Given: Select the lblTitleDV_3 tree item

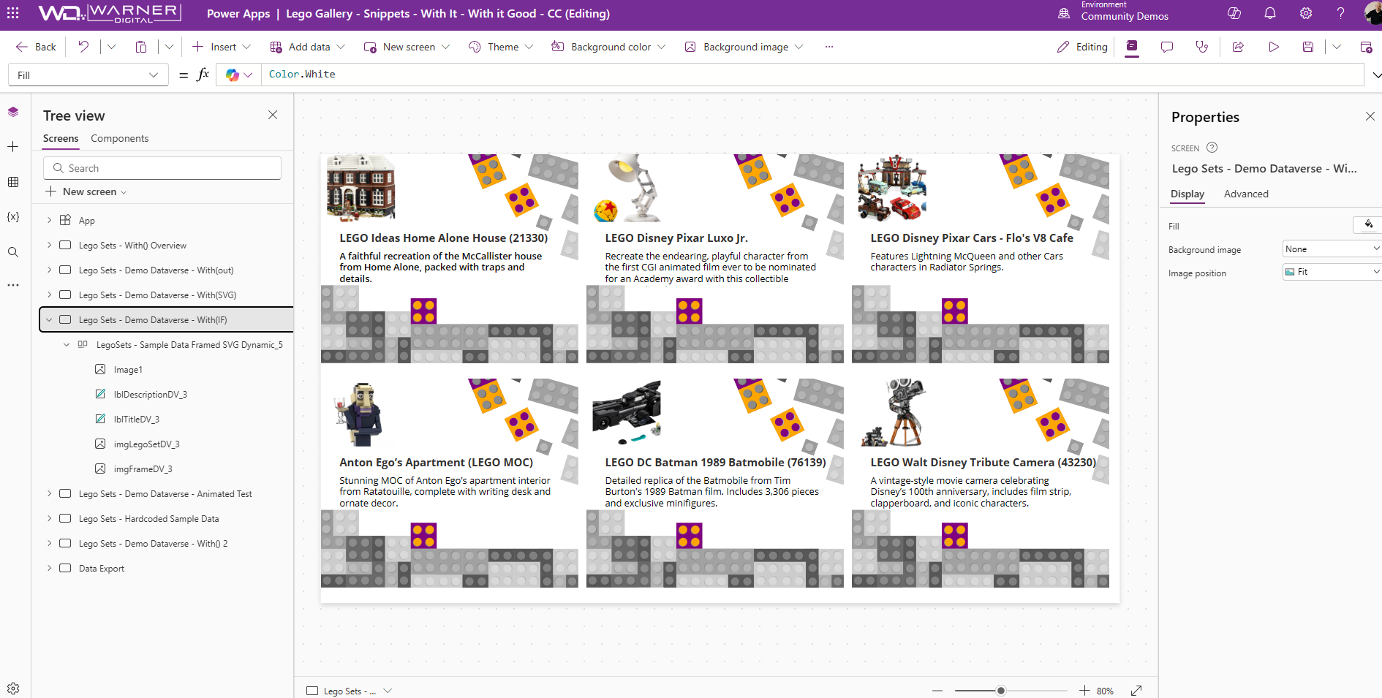Looking at the screenshot, I should tap(136, 419).
